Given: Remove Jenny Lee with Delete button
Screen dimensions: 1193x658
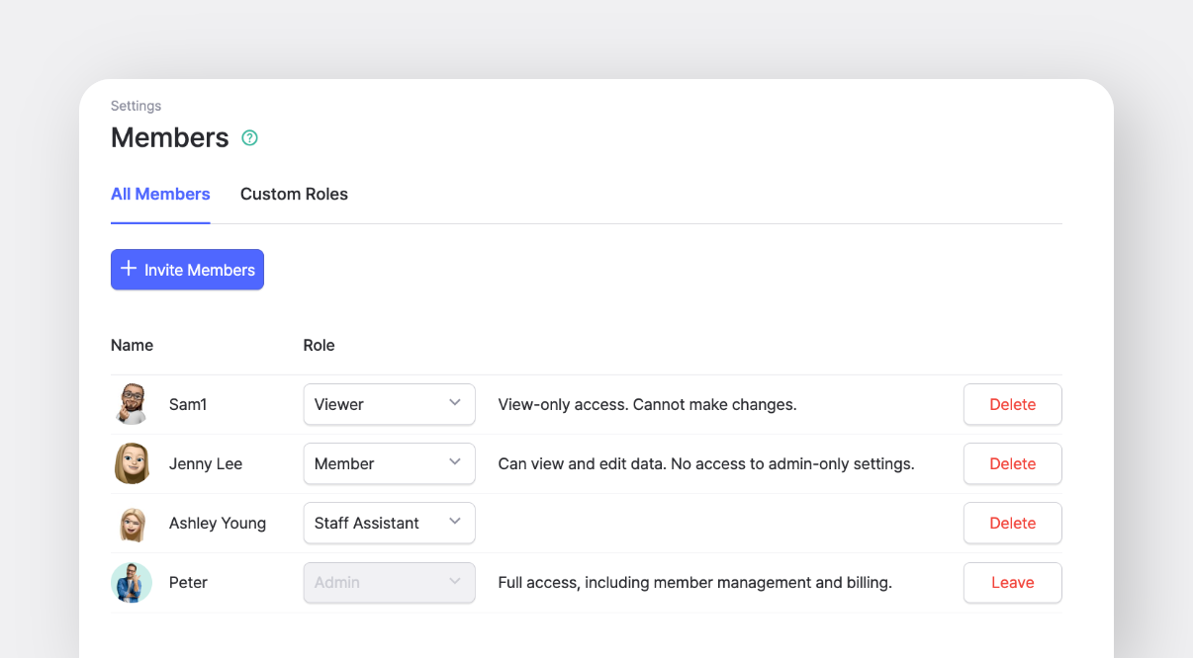Looking at the screenshot, I should point(1012,463).
